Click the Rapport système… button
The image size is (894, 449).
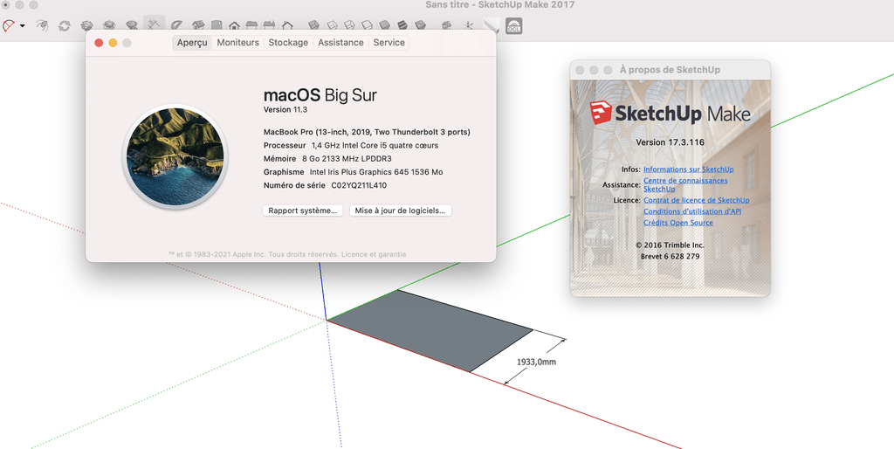point(303,211)
